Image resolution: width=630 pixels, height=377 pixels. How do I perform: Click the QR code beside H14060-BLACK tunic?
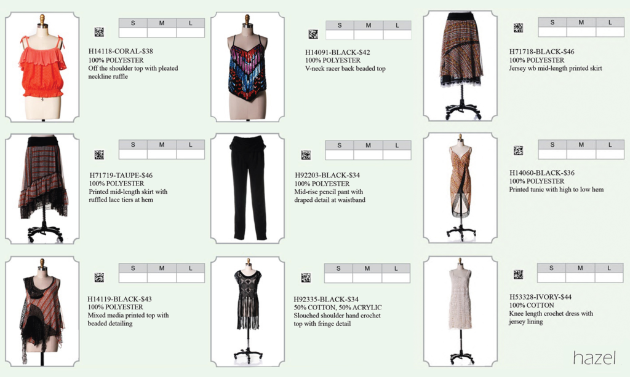click(518, 150)
